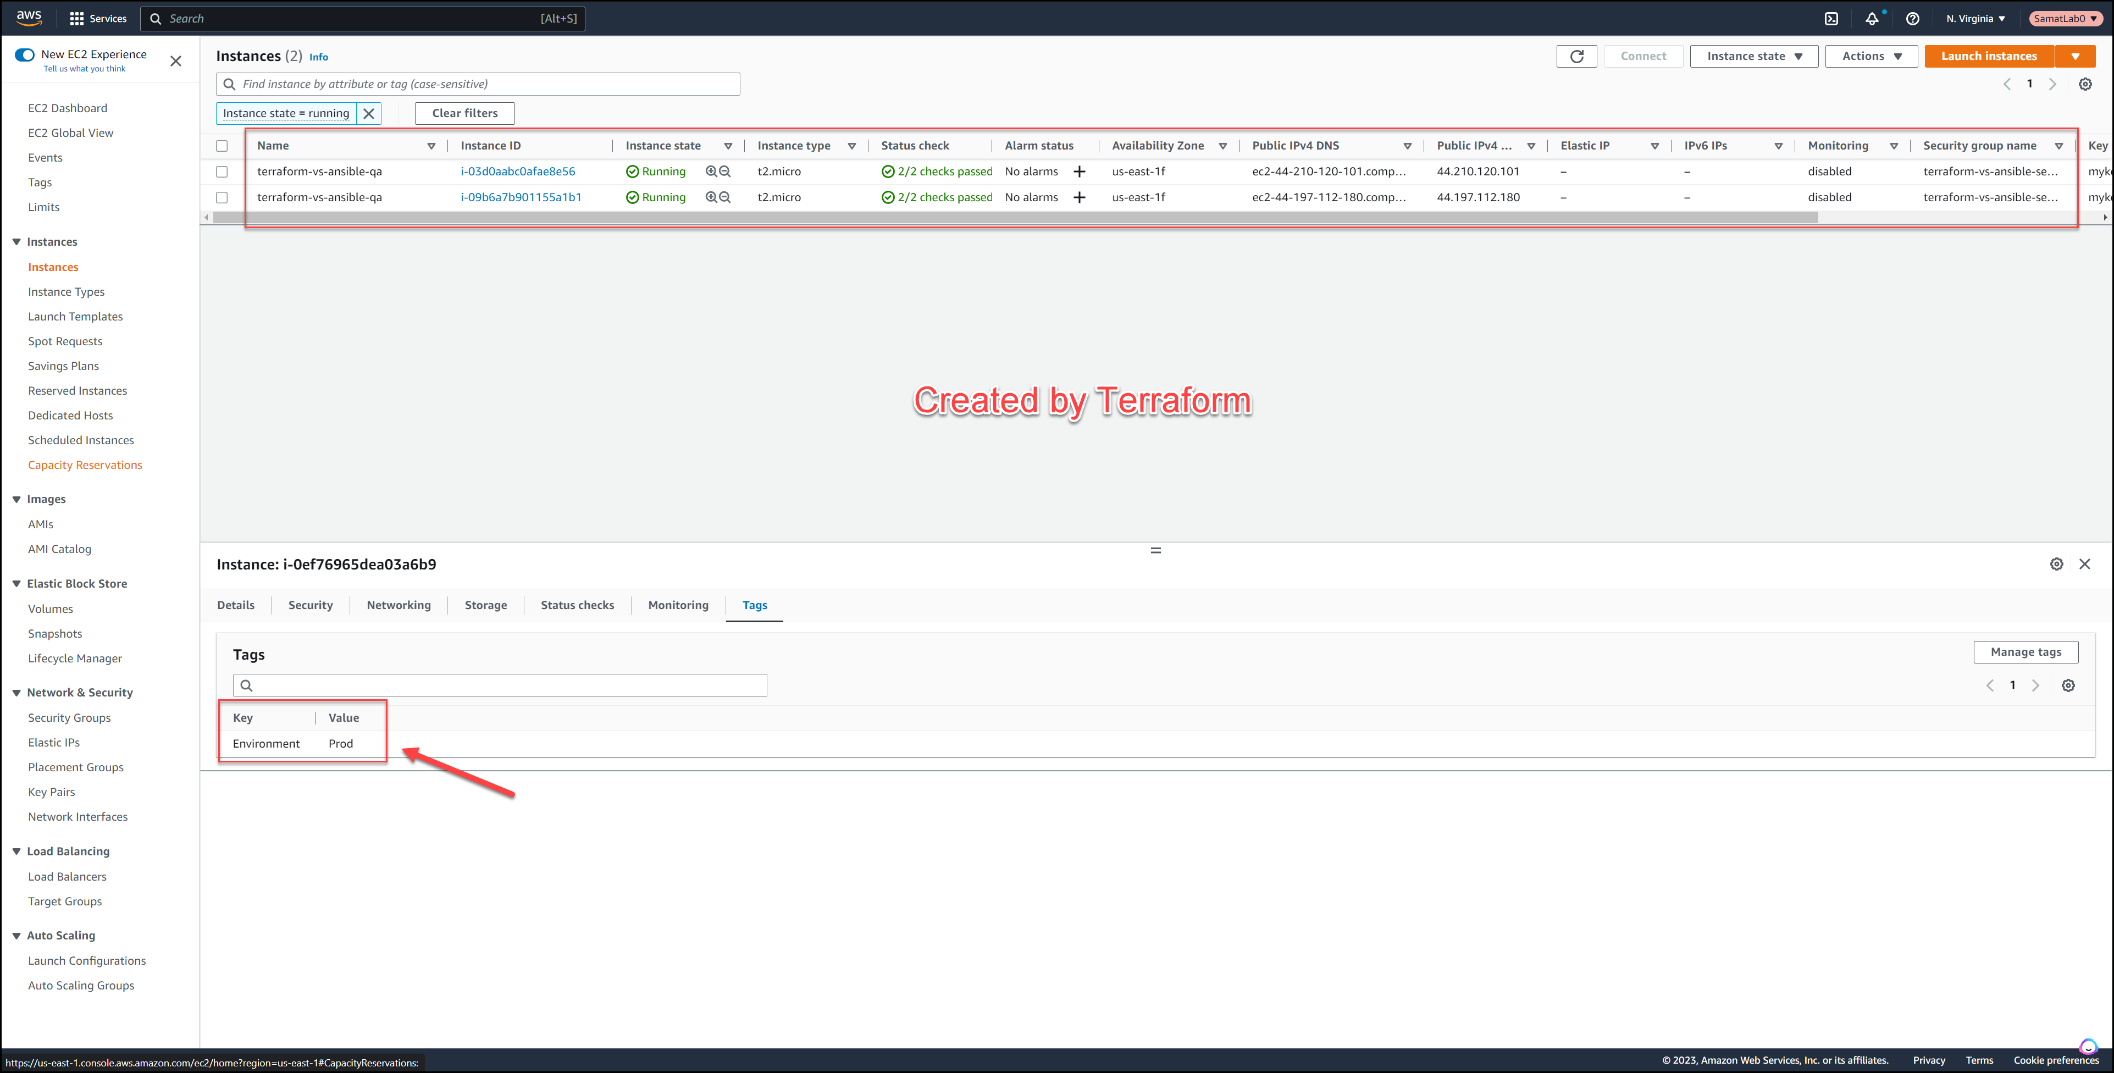Open the notifications bell
This screenshot has width=2114, height=1073.
[1872, 18]
